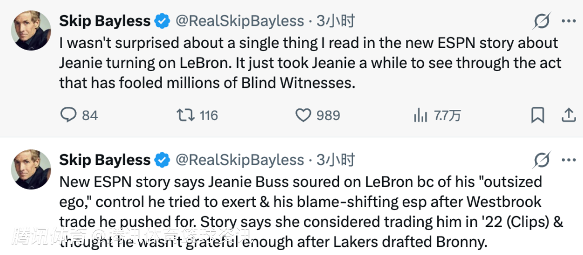Viewport: 583px width, 255px height.
Task: Click @RealSkipBayless handle in second tweet
Action: (x=240, y=160)
